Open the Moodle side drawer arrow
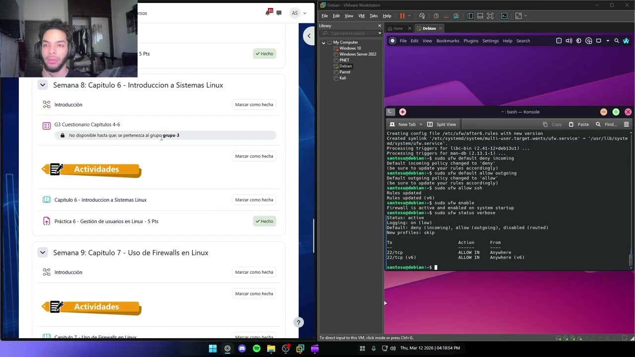Viewport: 635px width, 357px height. (309, 36)
